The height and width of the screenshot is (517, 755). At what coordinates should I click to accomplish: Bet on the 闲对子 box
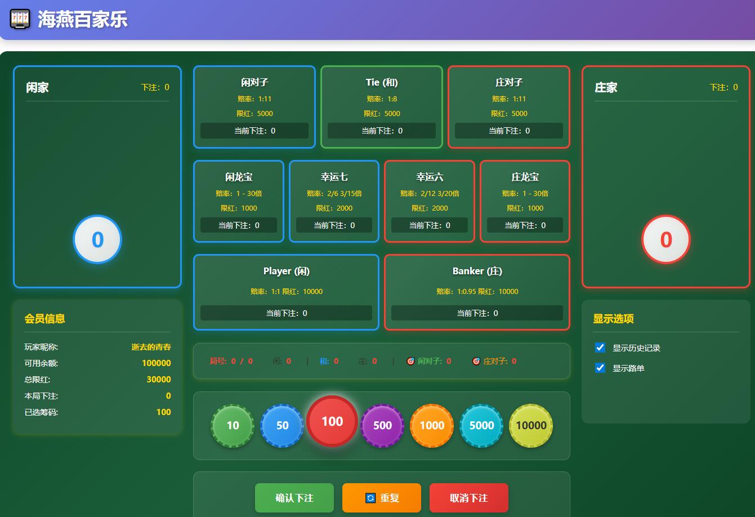click(254, 106)
